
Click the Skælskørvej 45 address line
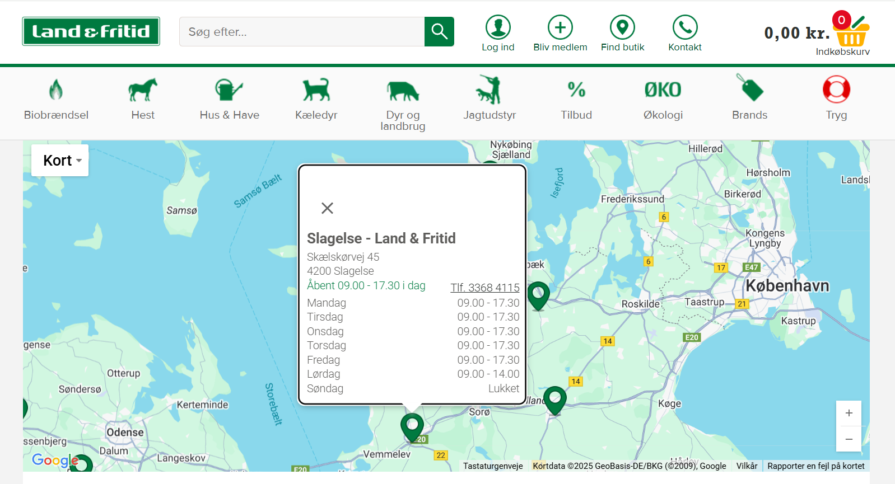tap(343, 257)
